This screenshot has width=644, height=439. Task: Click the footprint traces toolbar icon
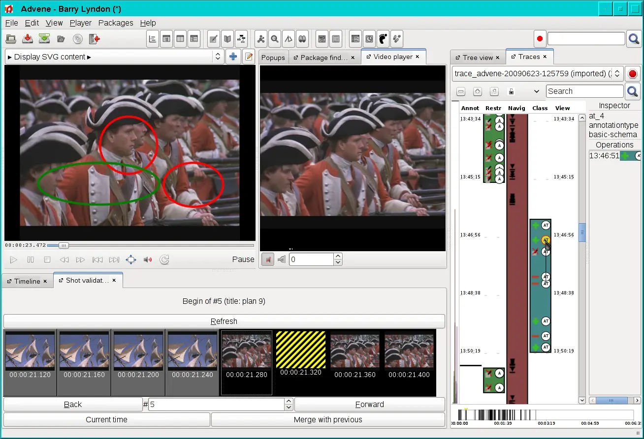click(383, 39)
